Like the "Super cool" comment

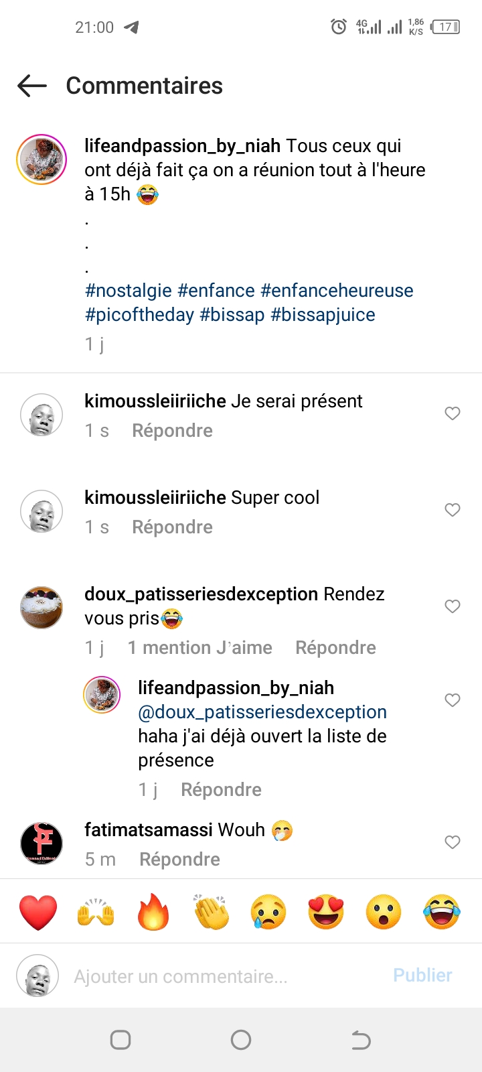click(x=453, y=510)
